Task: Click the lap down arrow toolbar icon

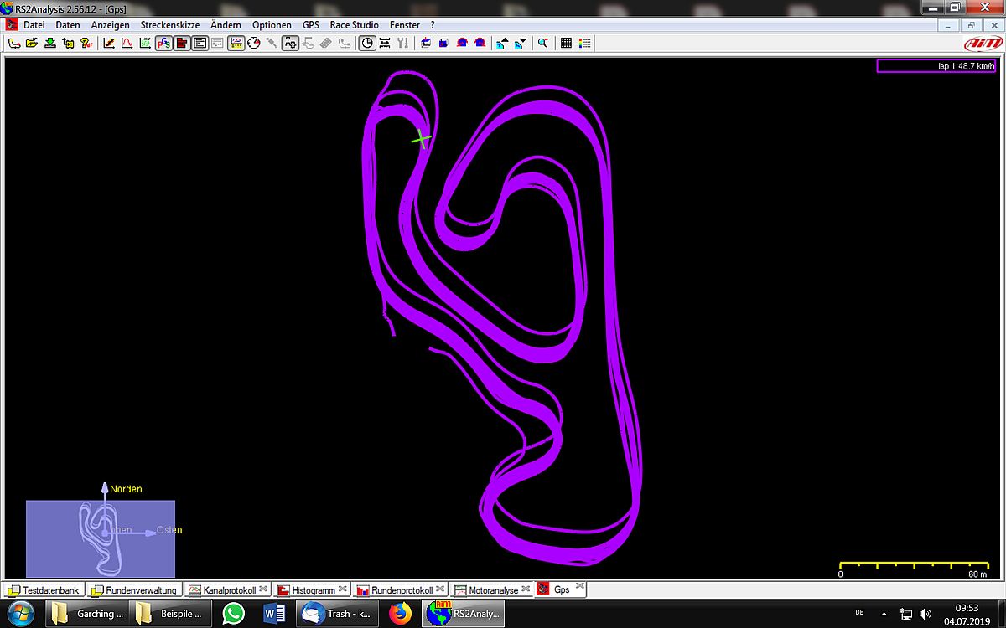Action: click(521, 43)
